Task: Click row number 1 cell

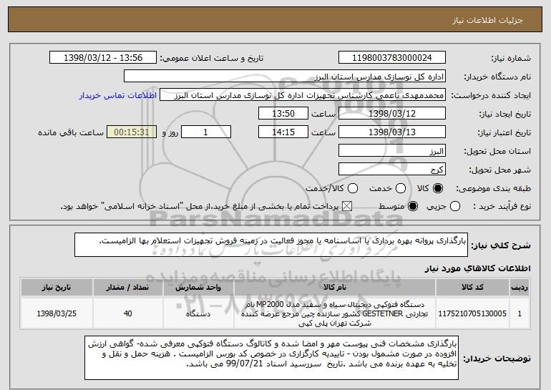Action: [520, 313]
